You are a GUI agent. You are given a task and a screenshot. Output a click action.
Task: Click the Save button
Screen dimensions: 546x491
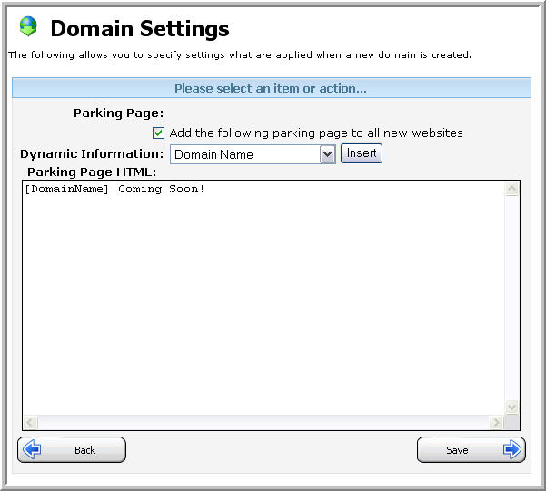pyautogui.click(x=472, y=449)
